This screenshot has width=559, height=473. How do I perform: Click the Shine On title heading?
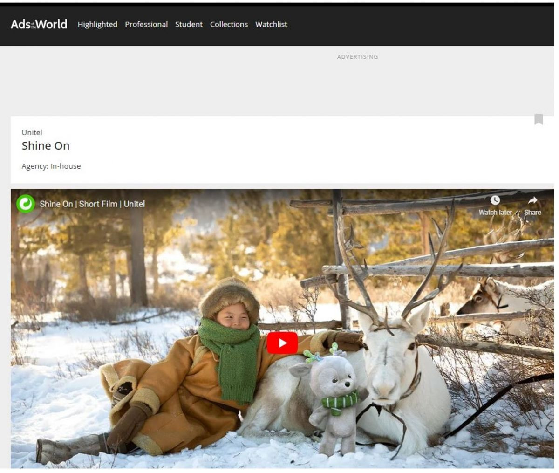[46, 146]
